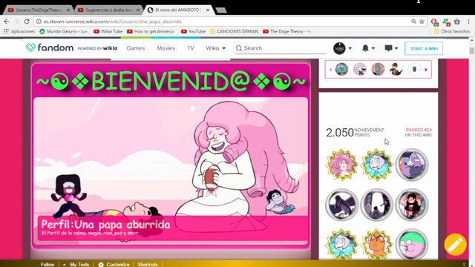Expand the Wikis dropdown
The height and width of the screenshot is (267, 475).
coord(216,48)
